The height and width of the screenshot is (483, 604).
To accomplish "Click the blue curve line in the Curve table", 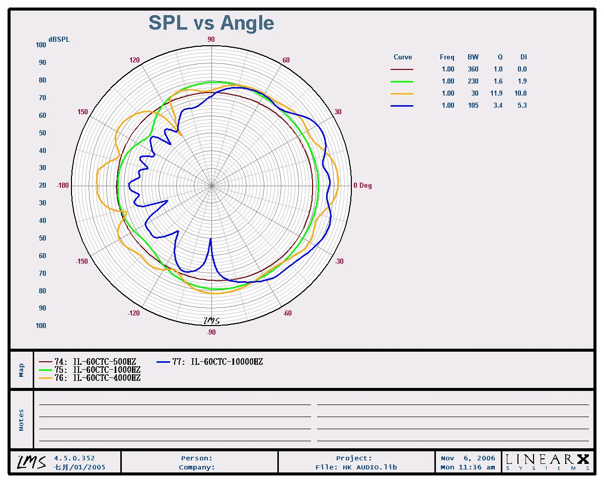I will point(402,106).
